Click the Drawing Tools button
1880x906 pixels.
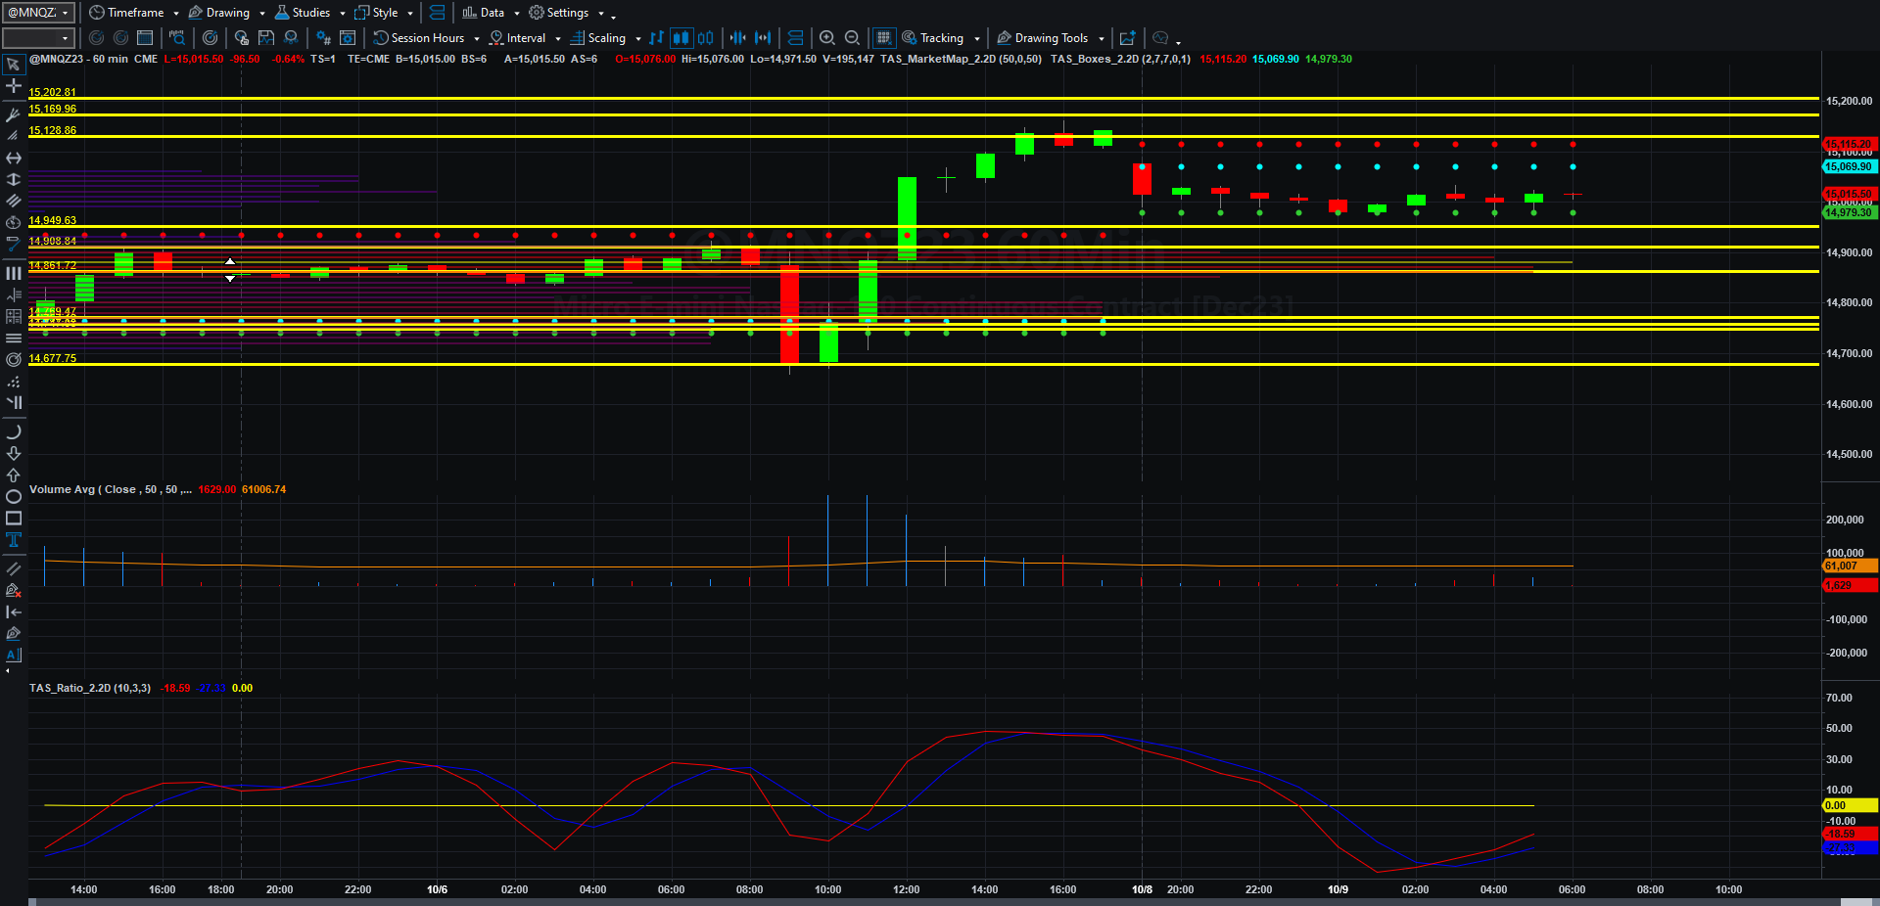(1050, 38)
